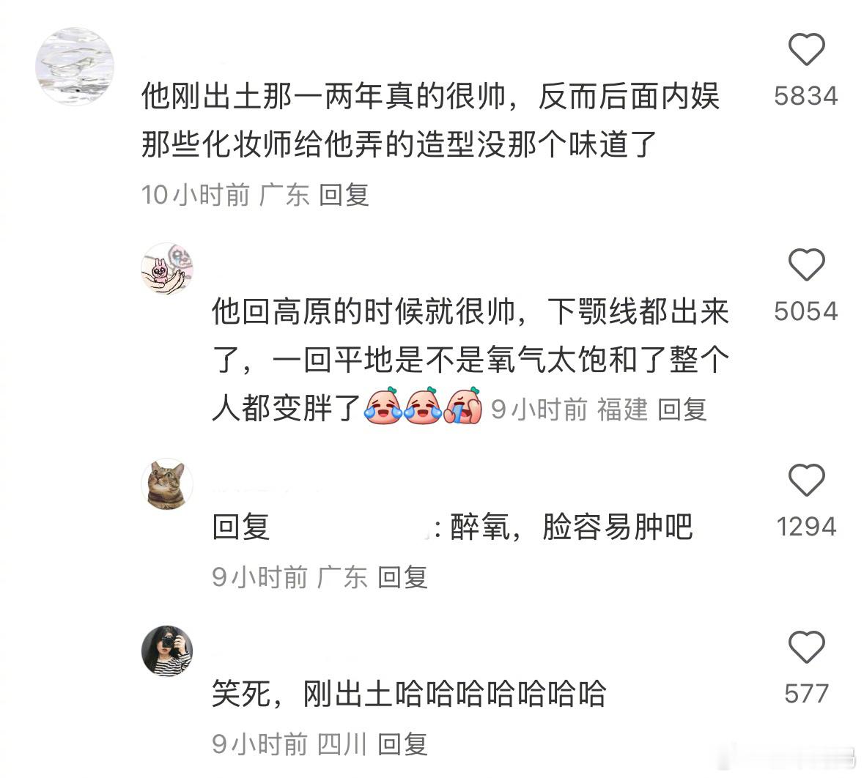Viewport: 864px width, 778px height.
Task: Open the 笑死,刚出土 comment text
Action: tap(409, 693)
